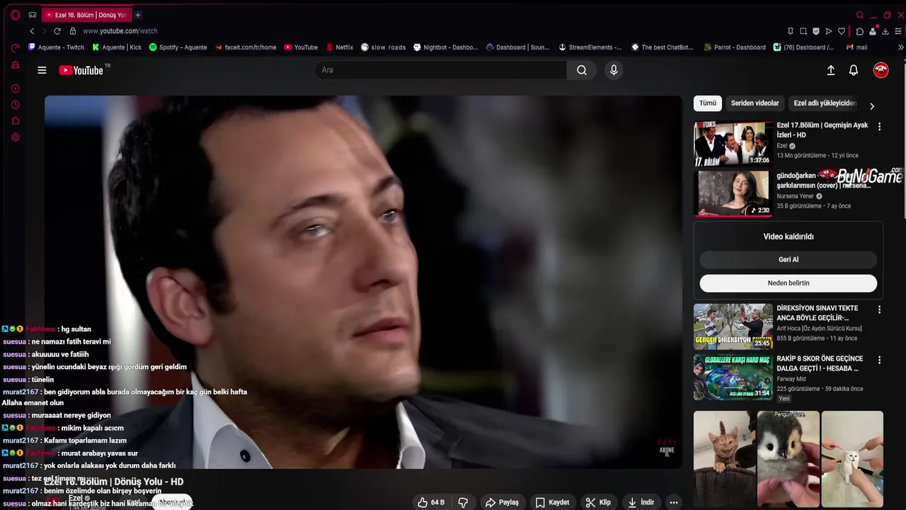Open The best ChatBot bookmark
The image size is (906, 510).
pos(662,47)
